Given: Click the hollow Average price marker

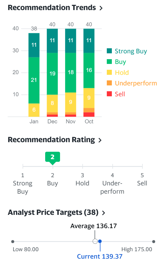Looking at the screenshot, I should coord(95,241).
